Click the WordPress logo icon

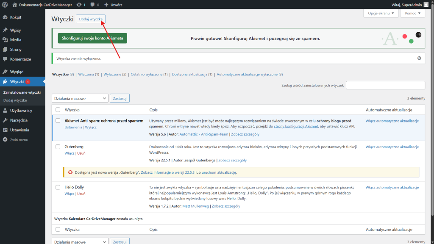(x=5, y=4)
